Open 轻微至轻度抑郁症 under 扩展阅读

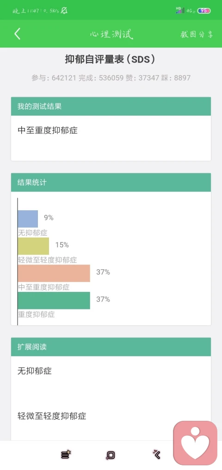[x=52, y=416]
